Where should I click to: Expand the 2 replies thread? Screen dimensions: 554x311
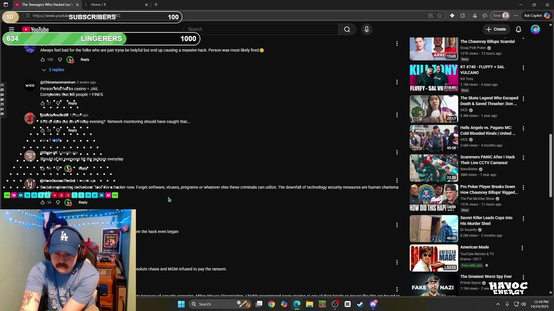(53, 70)
